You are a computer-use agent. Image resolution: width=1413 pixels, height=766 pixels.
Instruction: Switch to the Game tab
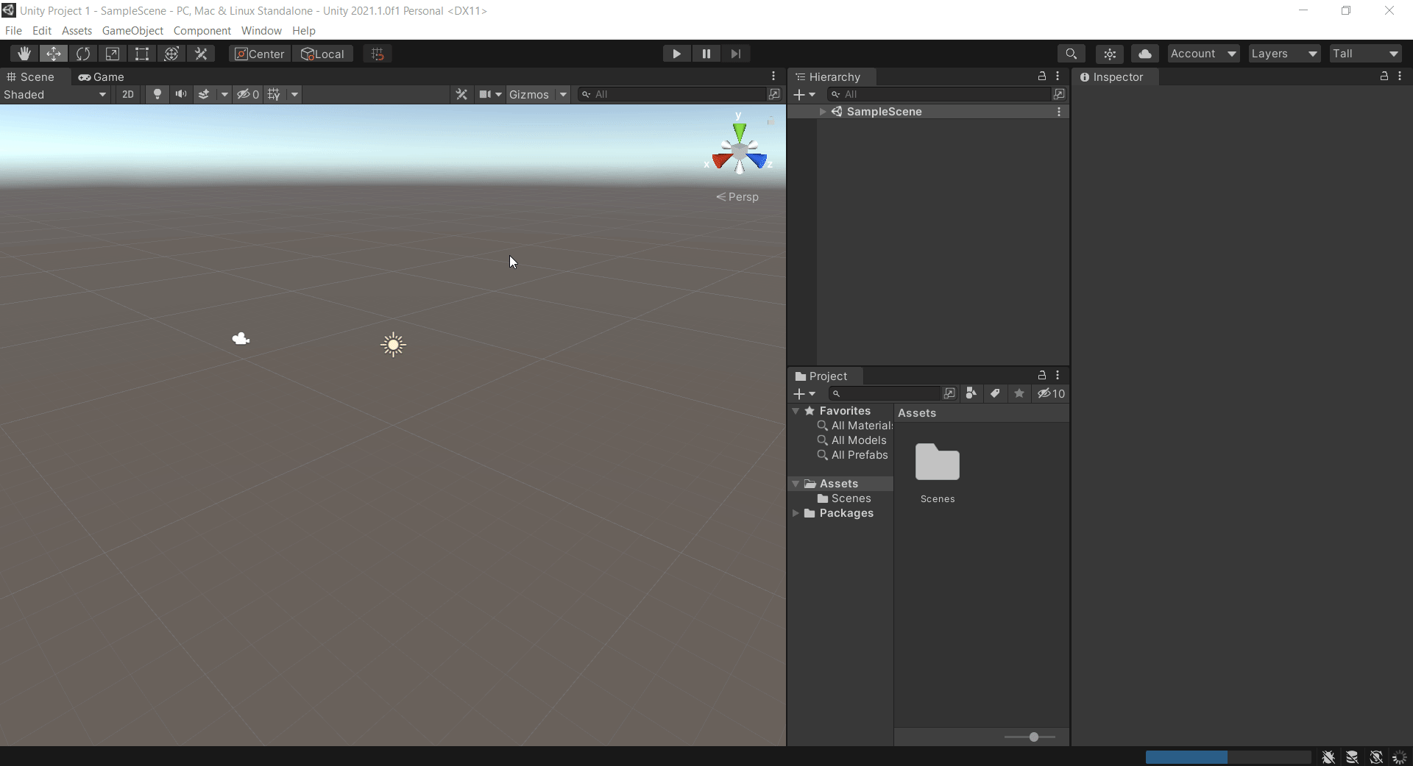pyautogui.click(x=102, y=76)
